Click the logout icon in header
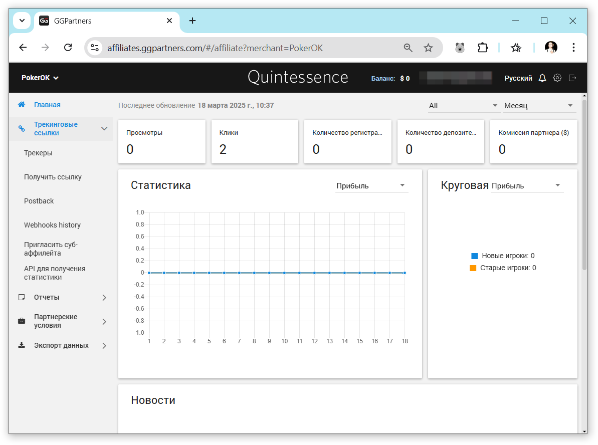 (572, 78)
